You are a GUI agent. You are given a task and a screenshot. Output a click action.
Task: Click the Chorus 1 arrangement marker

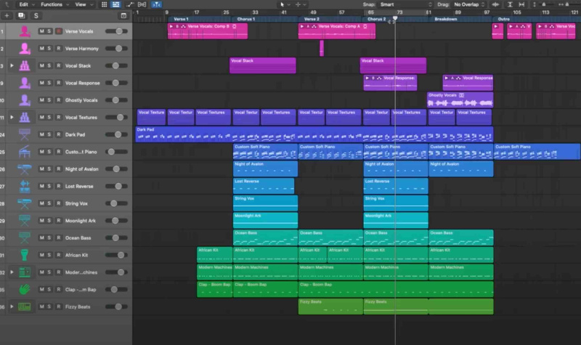(247, 19)
